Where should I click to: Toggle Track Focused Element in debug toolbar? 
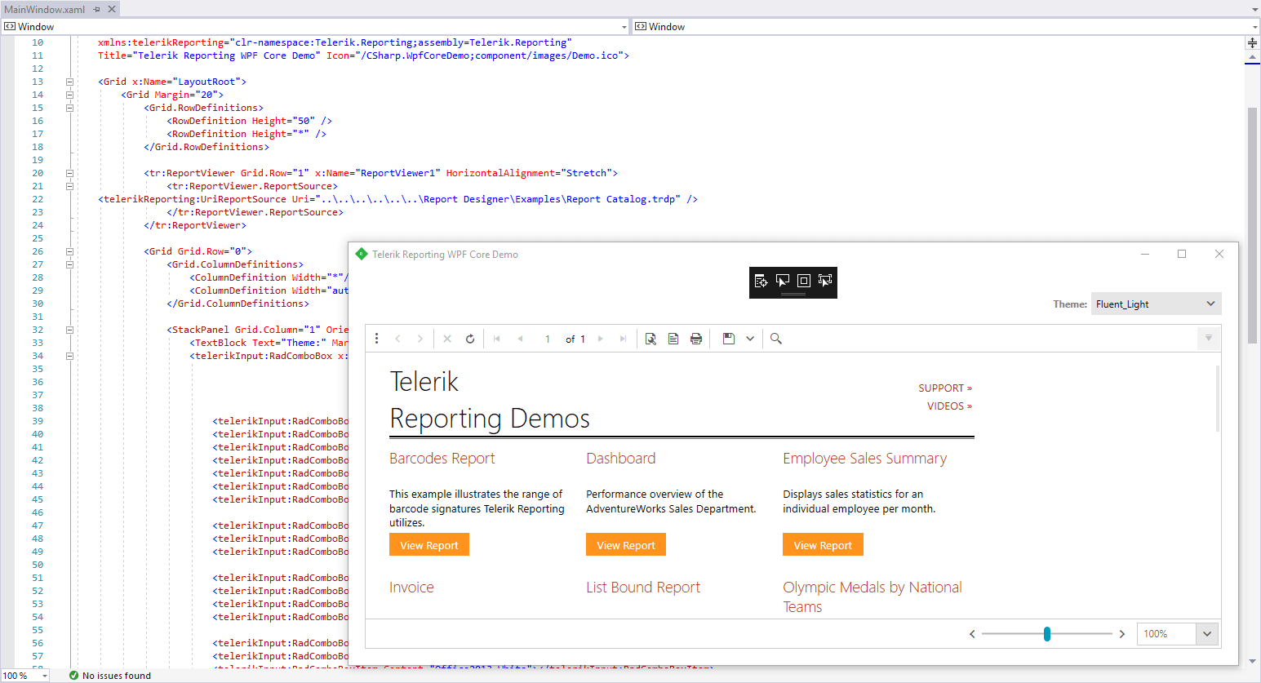pos(825,281)
